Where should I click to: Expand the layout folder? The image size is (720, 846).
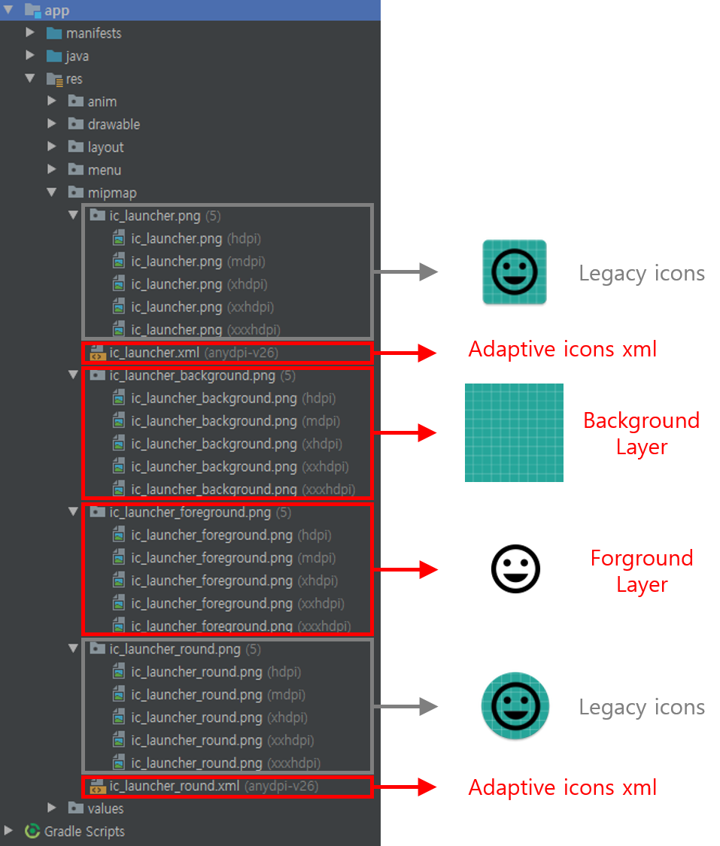pyautogui.click(x=51, y=147)
